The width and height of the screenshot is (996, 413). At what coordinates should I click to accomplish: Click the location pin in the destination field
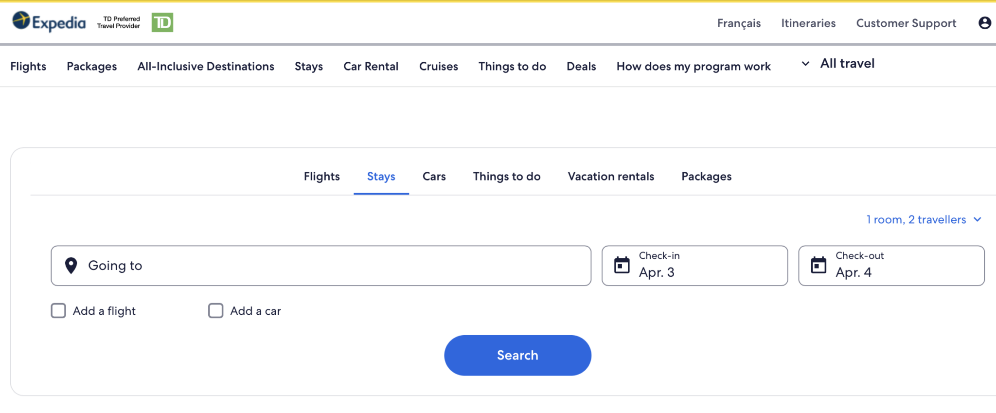pyautogui.click(x=71, y=266)
